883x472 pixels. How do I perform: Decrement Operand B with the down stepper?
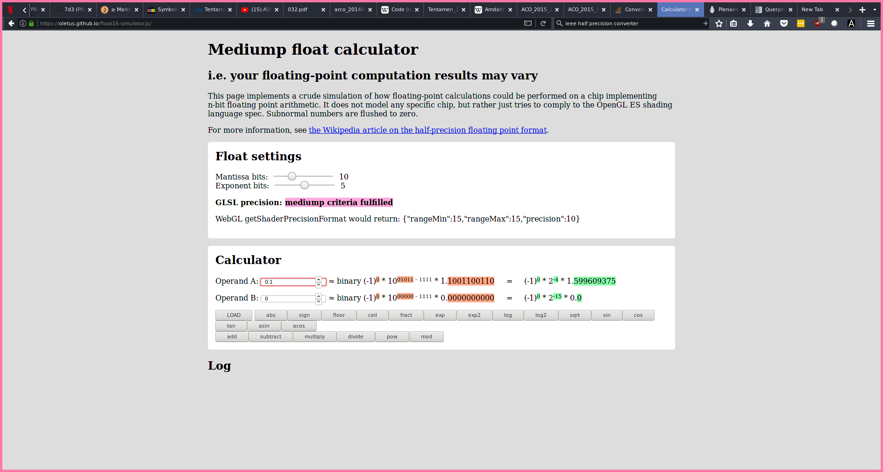(x=319, y=301)
